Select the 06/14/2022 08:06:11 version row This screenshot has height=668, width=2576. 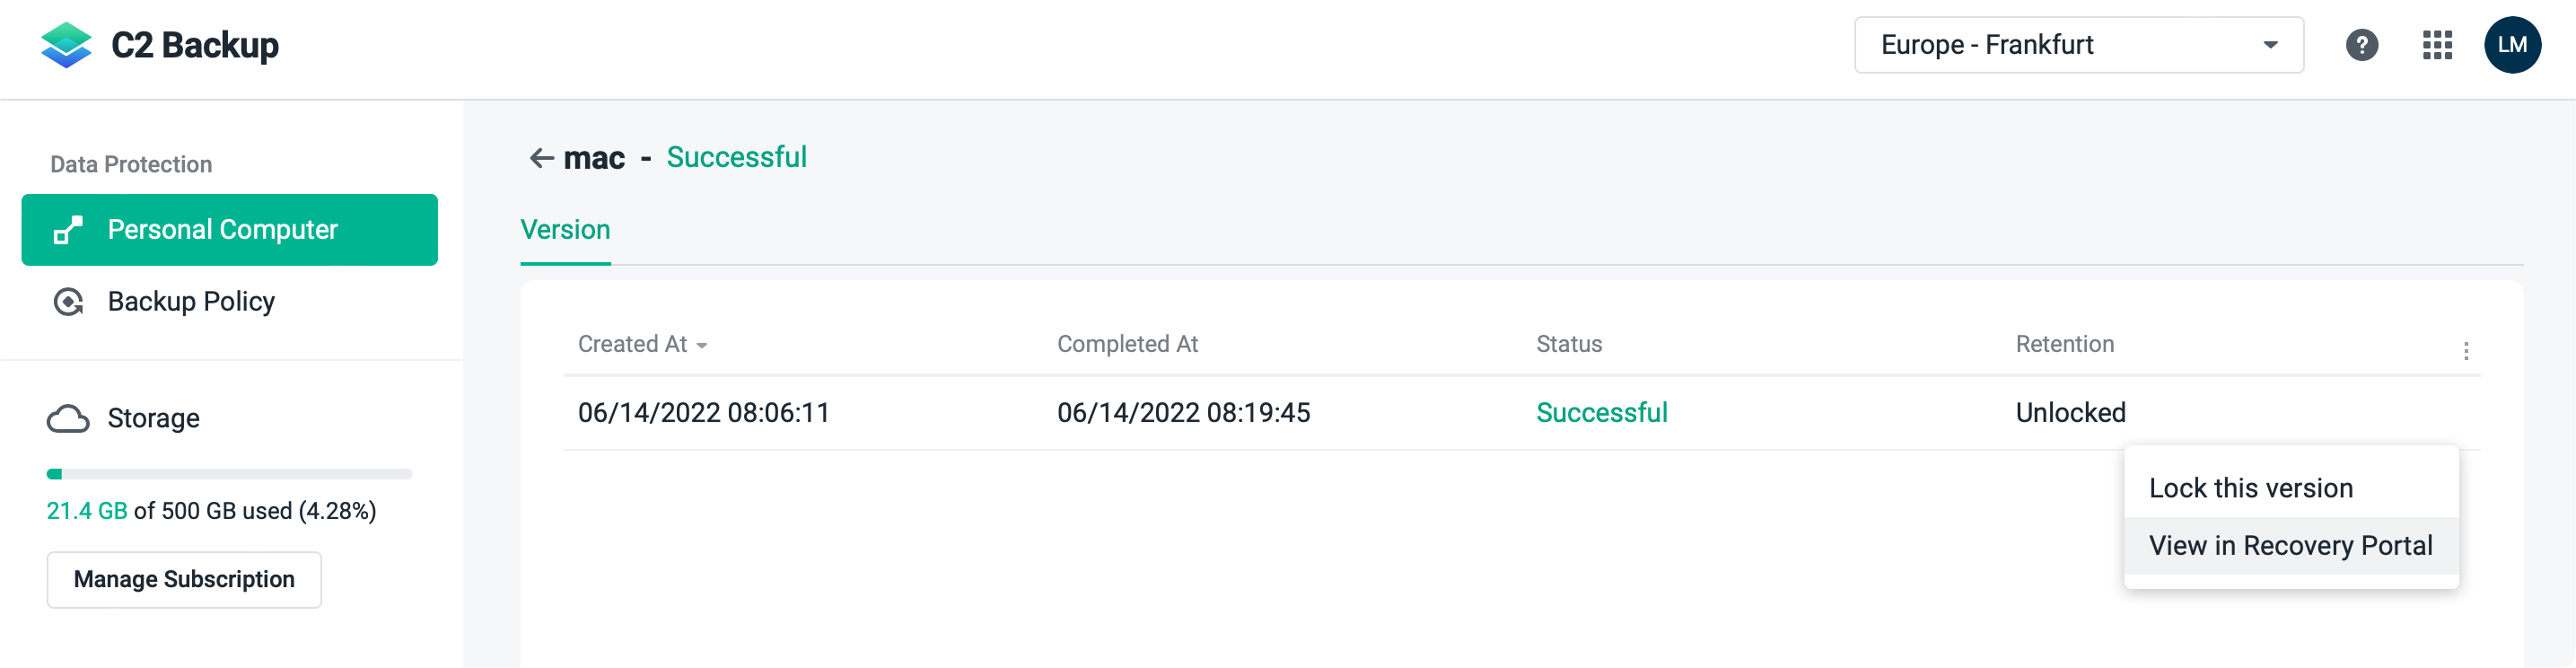coord(704,413)
